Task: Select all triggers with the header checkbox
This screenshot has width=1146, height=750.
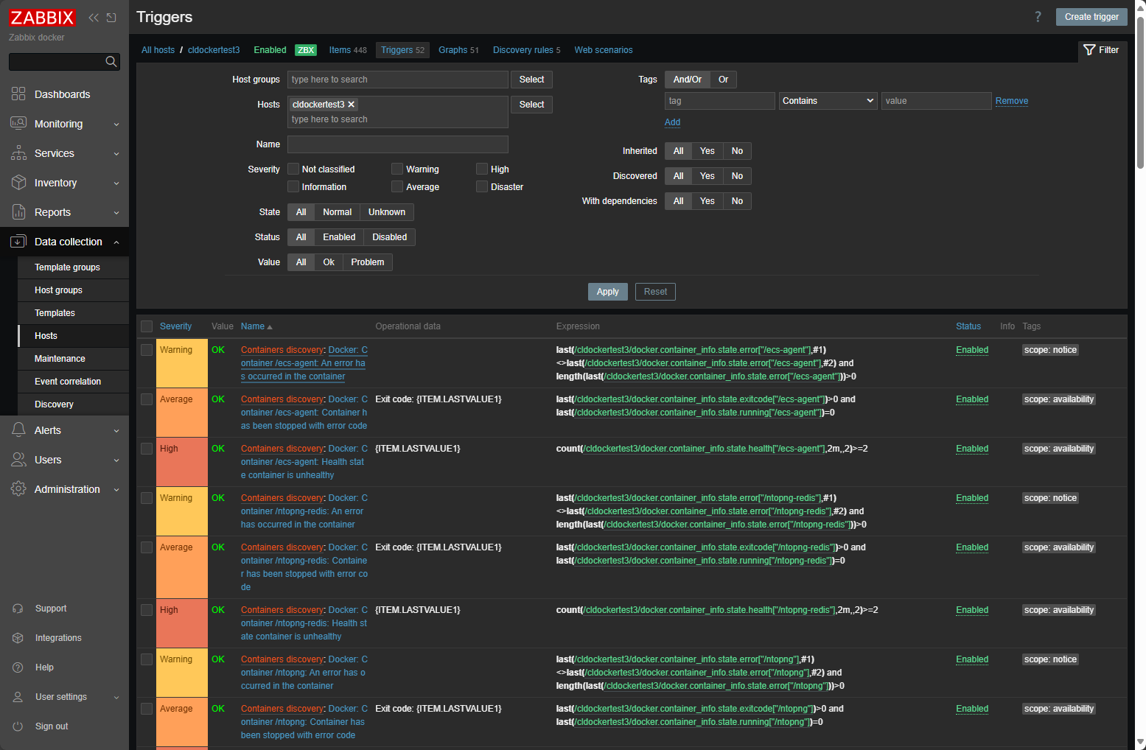Action: pos(146,326)
